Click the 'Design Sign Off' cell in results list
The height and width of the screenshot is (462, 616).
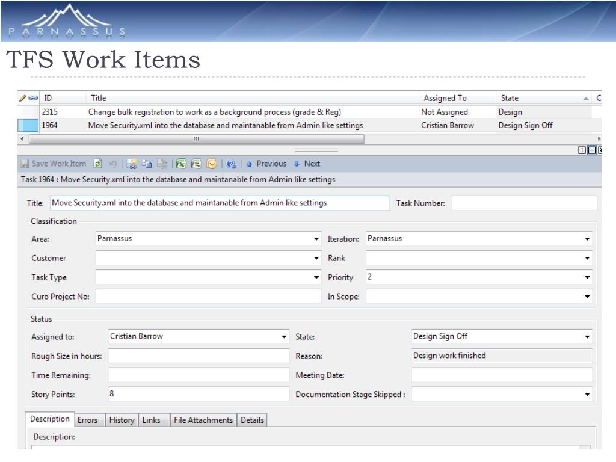click(525, 125)
